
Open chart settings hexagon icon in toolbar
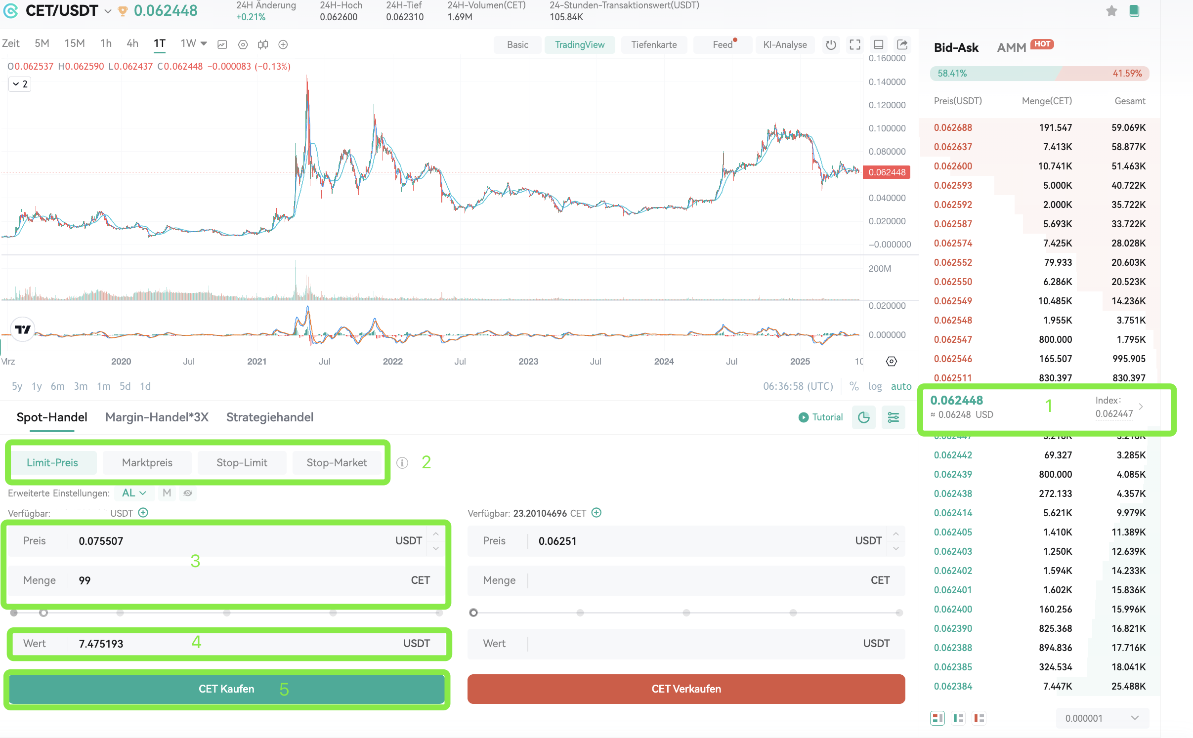(243, 44)
